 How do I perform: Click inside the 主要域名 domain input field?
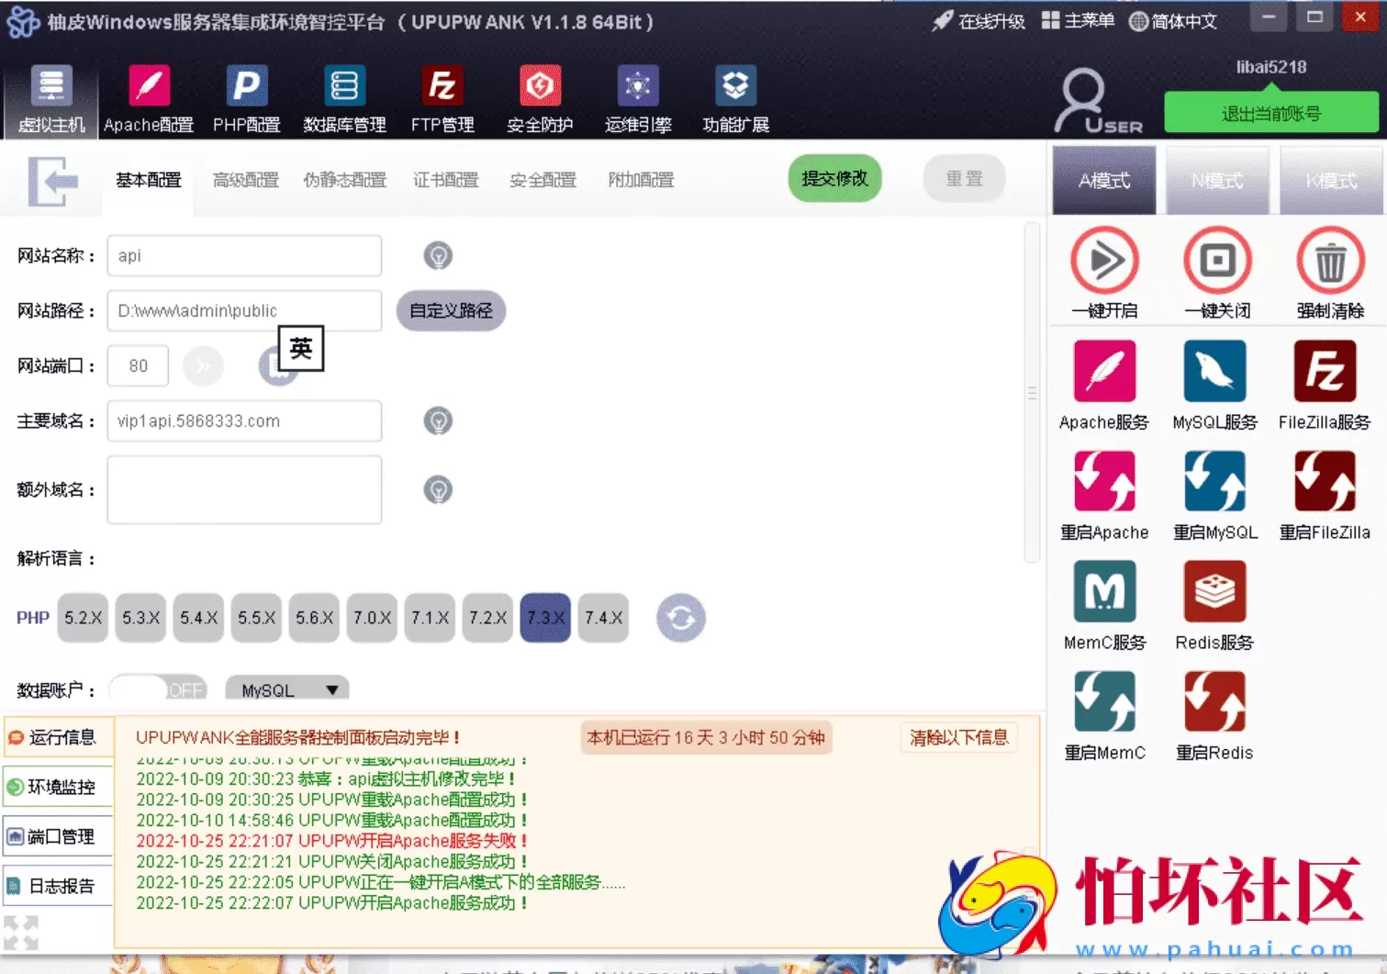243,420
